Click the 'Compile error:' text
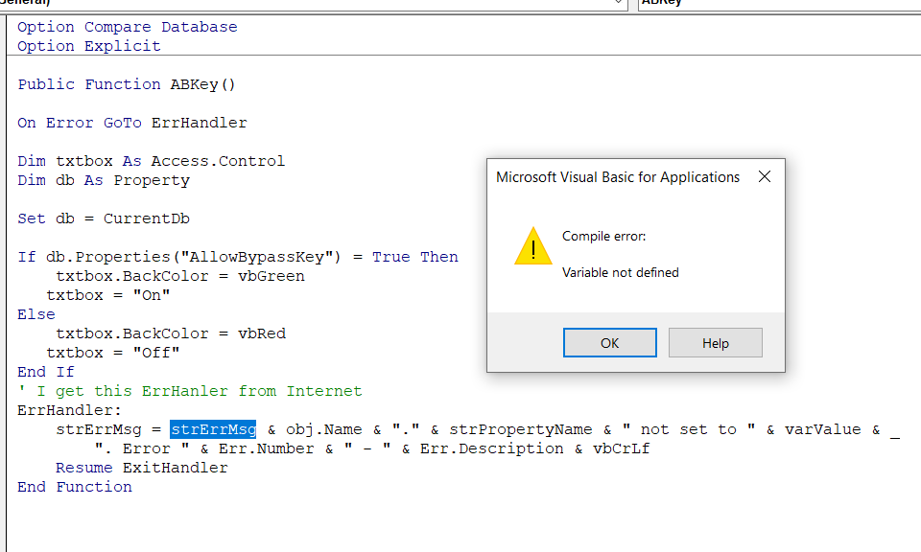Image resolution: width=921 pixels, height=552 pixels. [603, 236]
